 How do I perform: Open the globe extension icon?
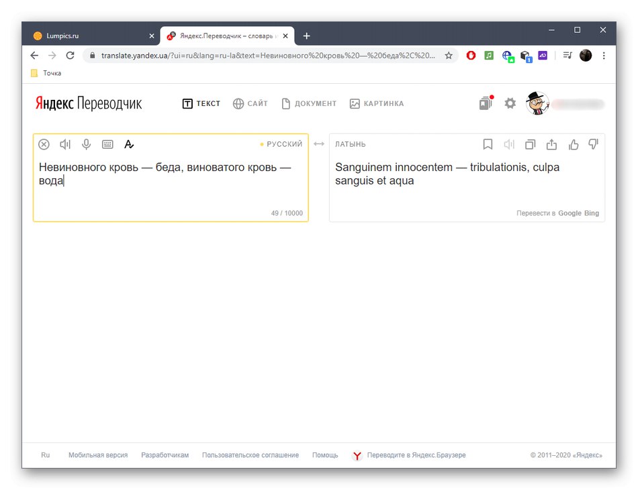point(508,56)
